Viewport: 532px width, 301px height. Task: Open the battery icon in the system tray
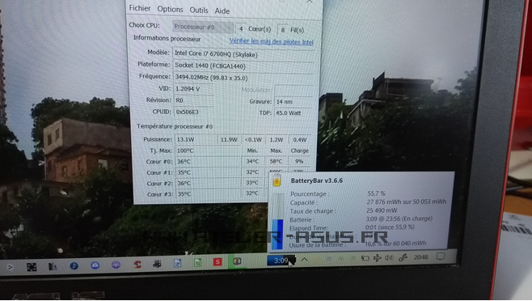[365, 258]
